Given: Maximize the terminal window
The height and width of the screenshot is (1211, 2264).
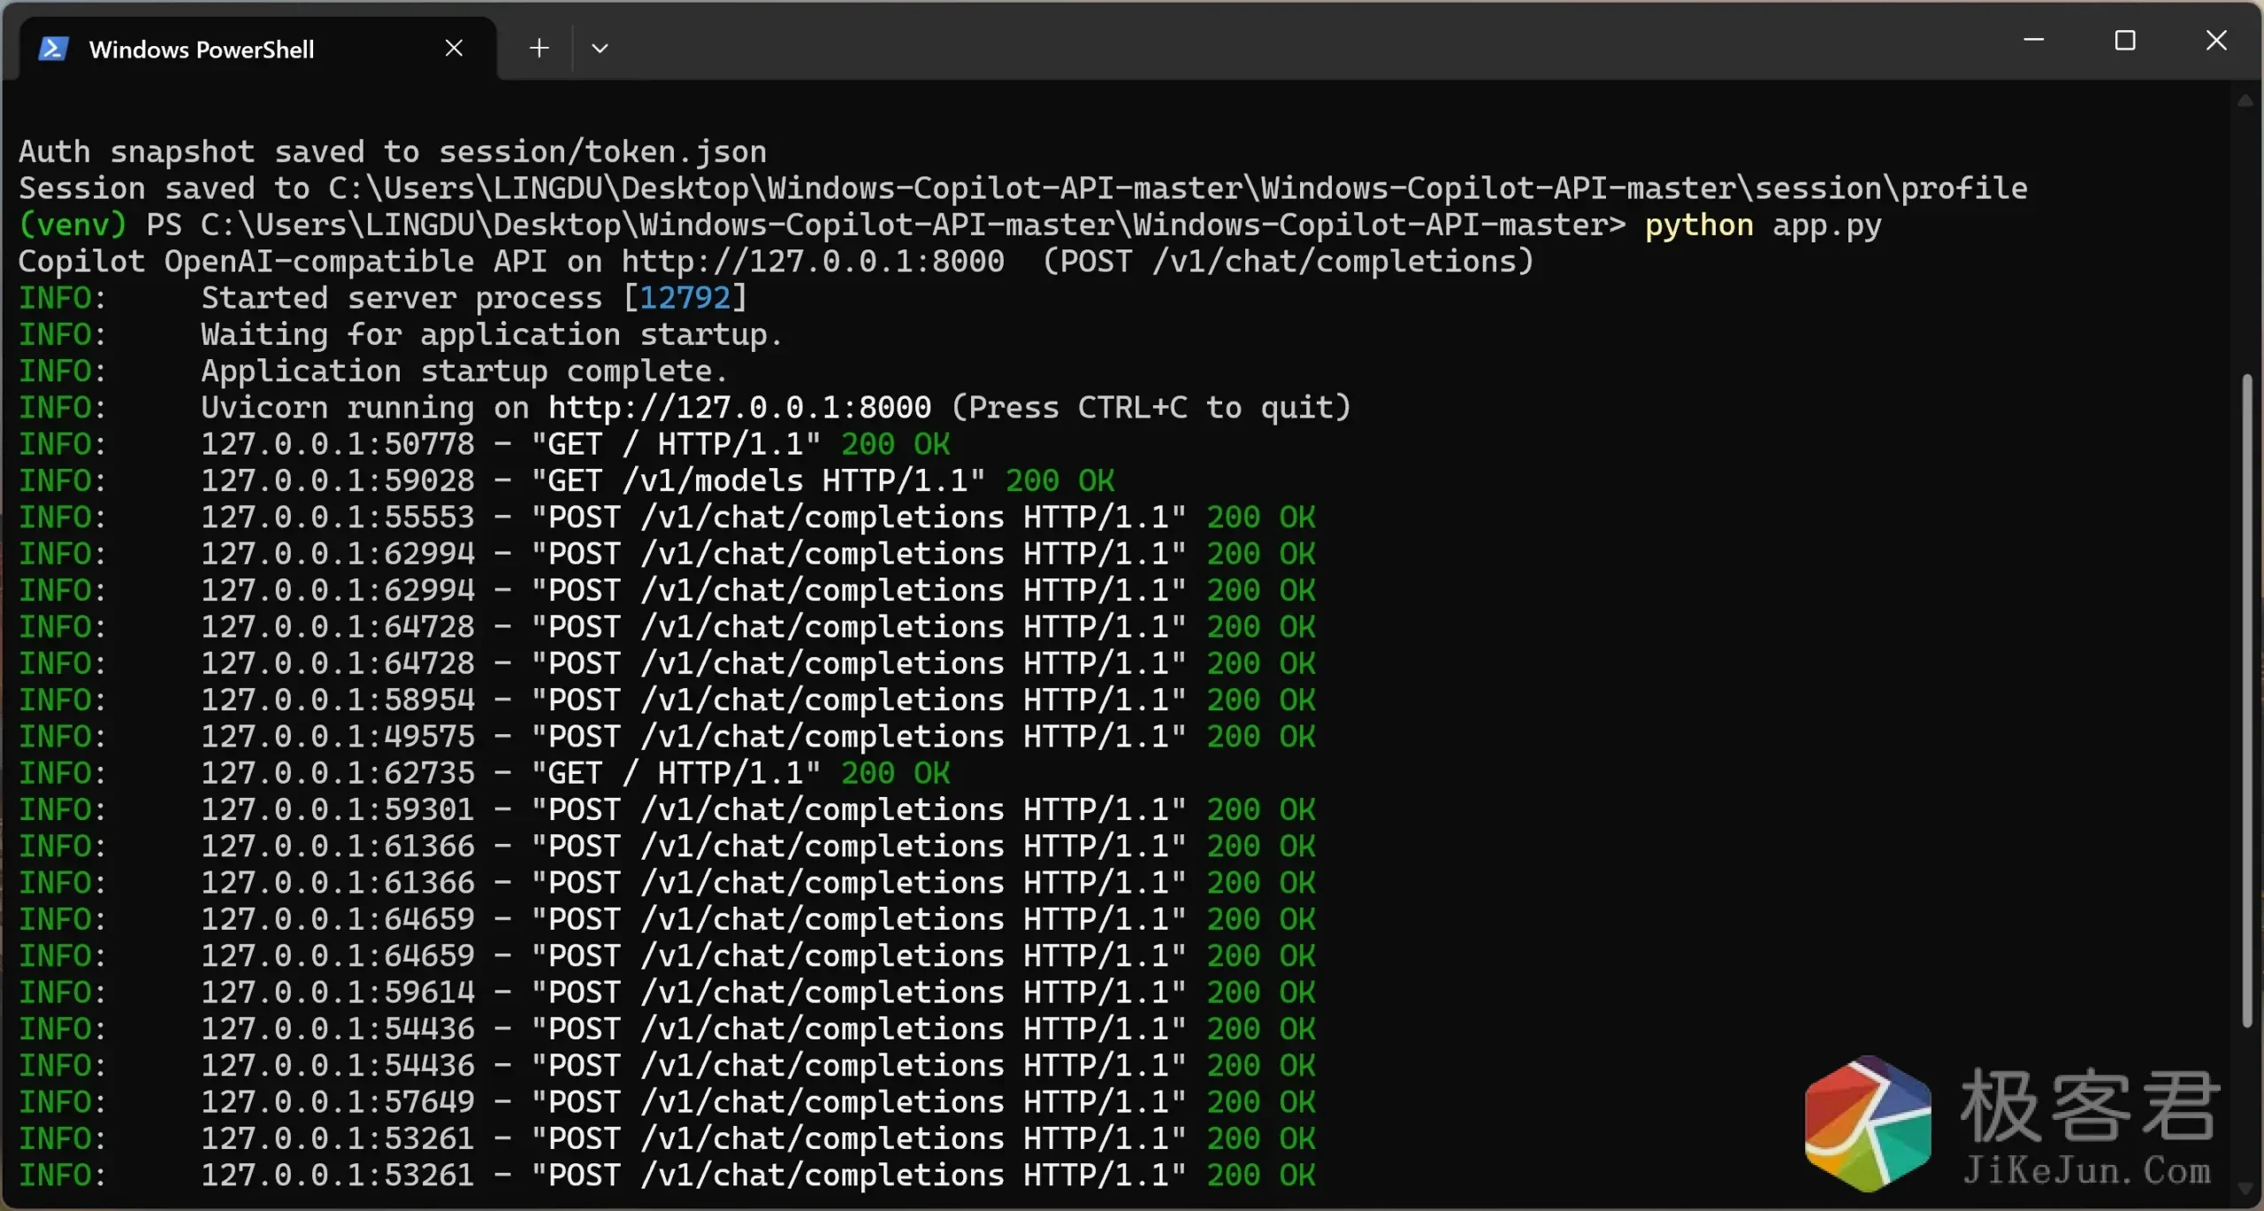Looking at the screenshot, I should click(2125, 40).
